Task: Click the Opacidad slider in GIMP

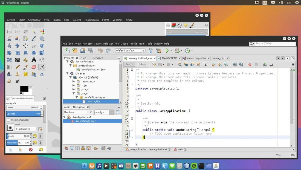Action: click(x=23, y=114)
